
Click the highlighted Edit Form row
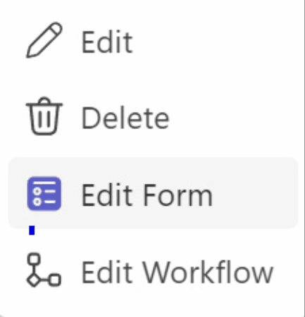pos(153,193)
